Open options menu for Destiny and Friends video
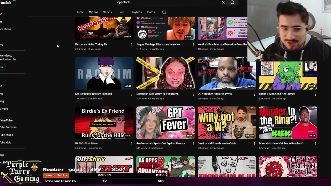Image resolution: width=331 pixels, height=186 pixels. tap(254, 144)
